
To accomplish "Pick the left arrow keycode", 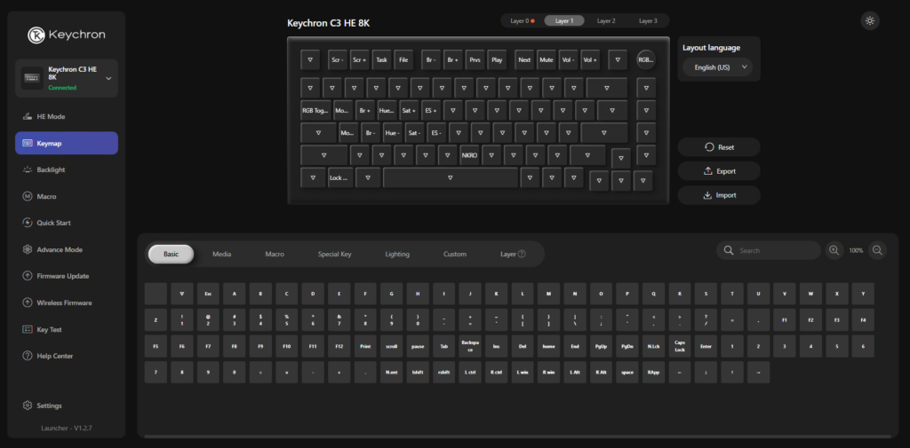I will tap(680, 372).
